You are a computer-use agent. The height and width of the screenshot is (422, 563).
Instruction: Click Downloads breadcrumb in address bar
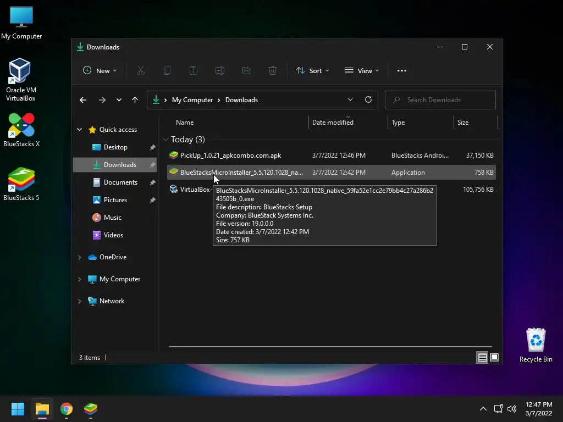coord(241,100)
